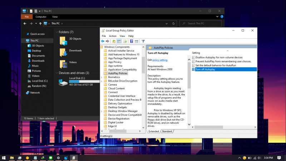Click the Forward arrow in Group Policy toolbar
This screenshot has width=286, height=161.
point(108,41)
